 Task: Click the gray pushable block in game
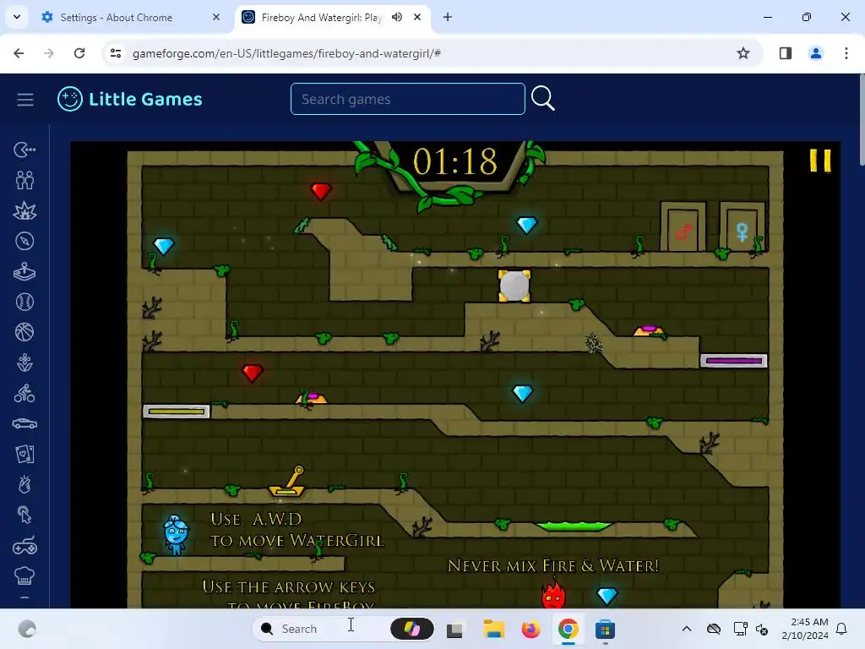click(x=514, y=286)
